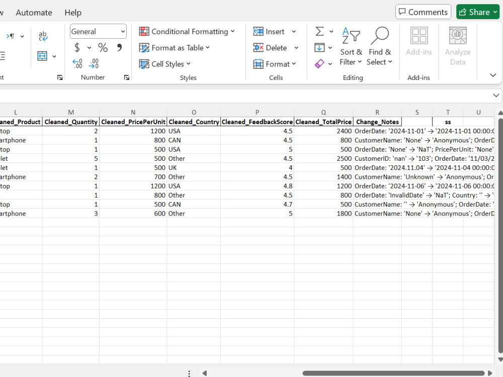Select the 2400 total price cell
The image size is (503, 377).
[323, 131]
